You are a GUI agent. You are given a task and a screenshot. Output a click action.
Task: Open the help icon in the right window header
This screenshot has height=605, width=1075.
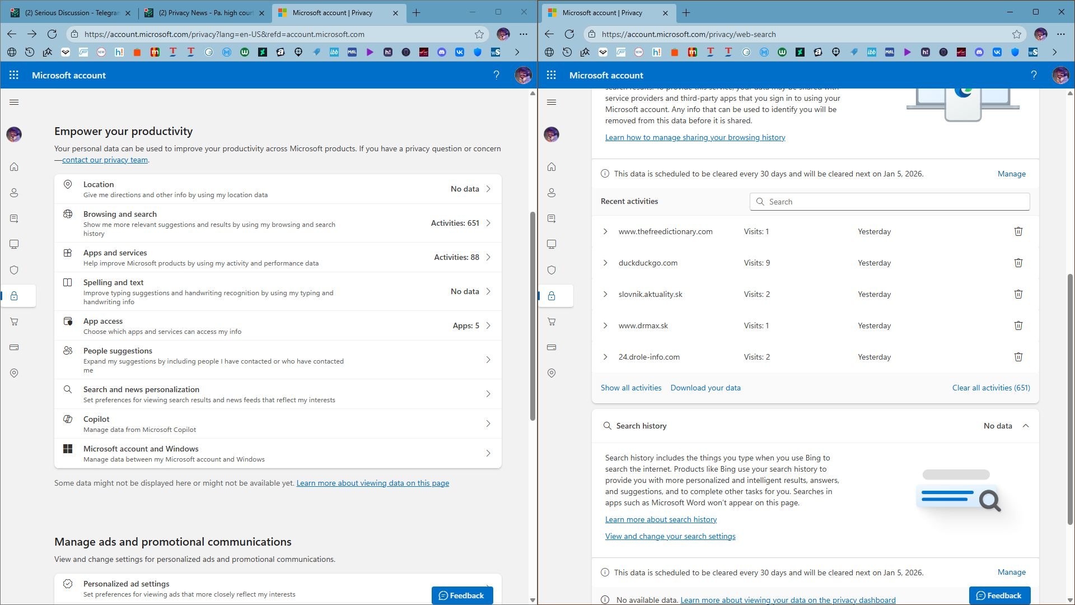pyautogui.click(x=1034, y=75)
